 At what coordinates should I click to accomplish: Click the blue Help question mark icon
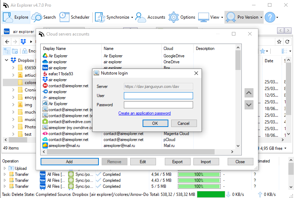[x=270, y=17]
